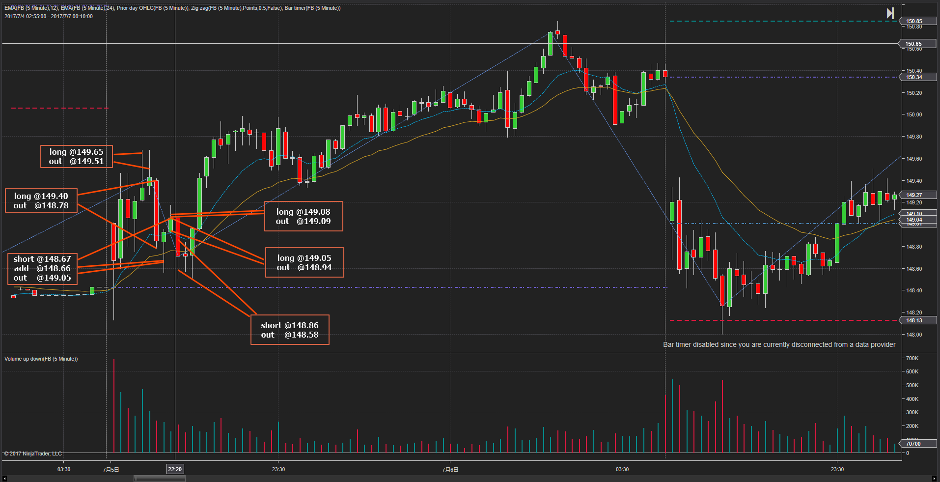Click the 149.60 price axis label

(x=914, y=159)
